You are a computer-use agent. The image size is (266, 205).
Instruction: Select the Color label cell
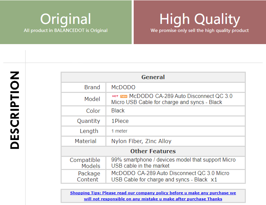pyautogui.click(x=84, y=111)
